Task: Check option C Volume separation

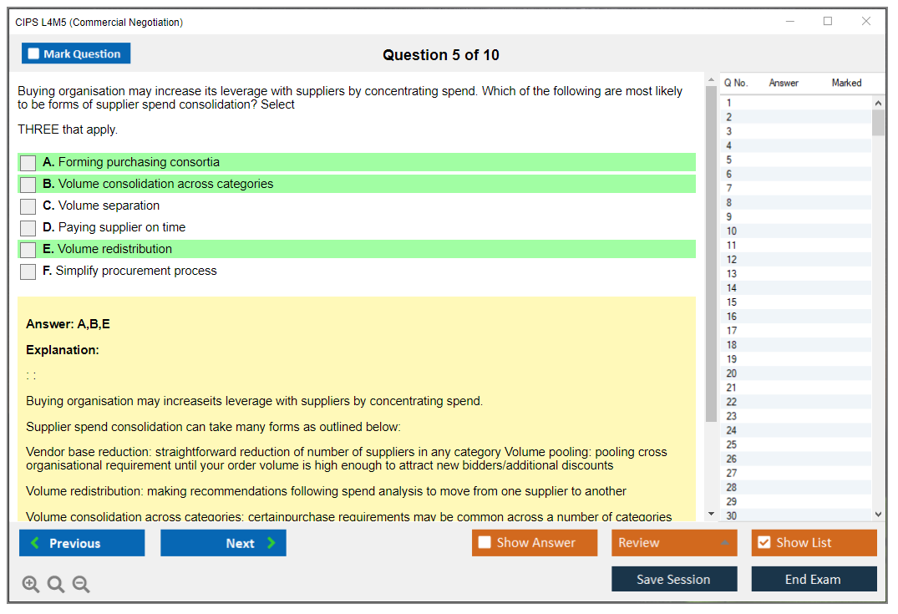Action: (x=28, y=206)
